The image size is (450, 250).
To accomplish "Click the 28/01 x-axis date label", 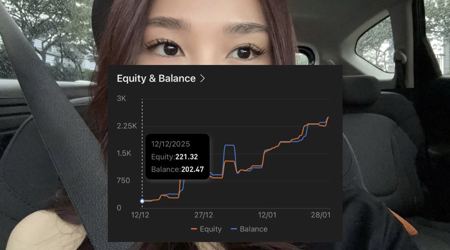I will pyautogui.click(x=321, y=215).
